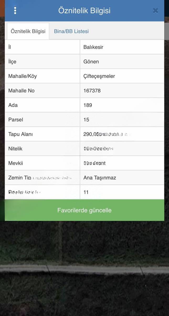Close the Öznitelik Bilgisi dialog

click(x=155, y=11)
